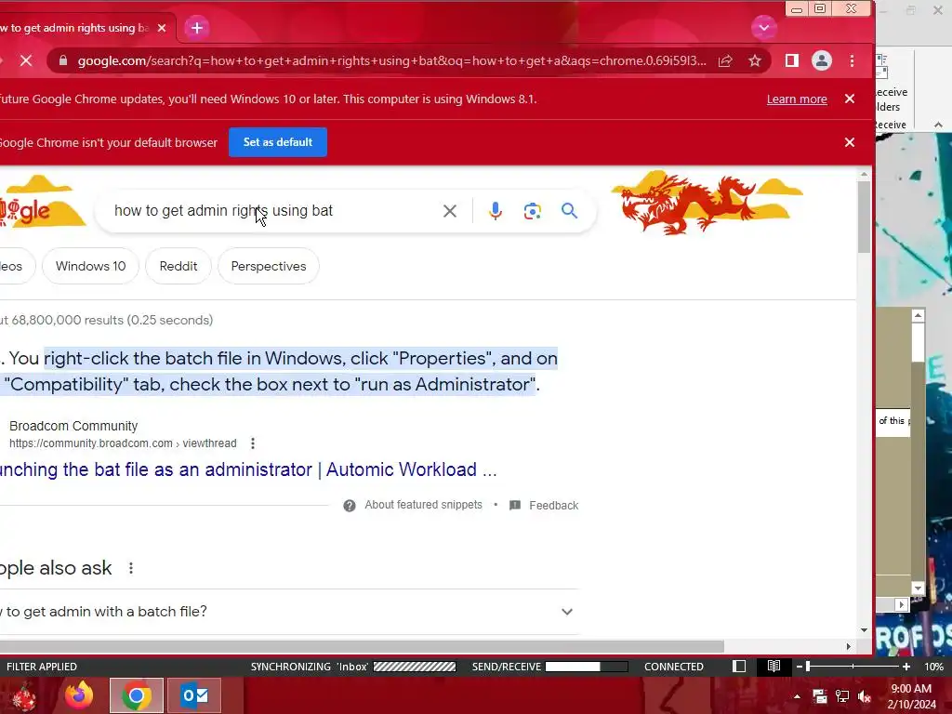Search by image camera icon
Screen dimensions: 952x714
pyautogui.click(x=533, y=211)
